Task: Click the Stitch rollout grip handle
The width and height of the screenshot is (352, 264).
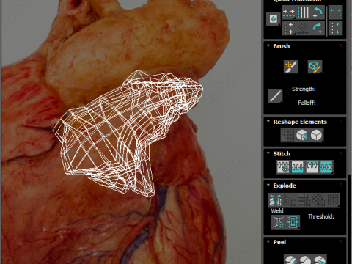Action: 341,153
